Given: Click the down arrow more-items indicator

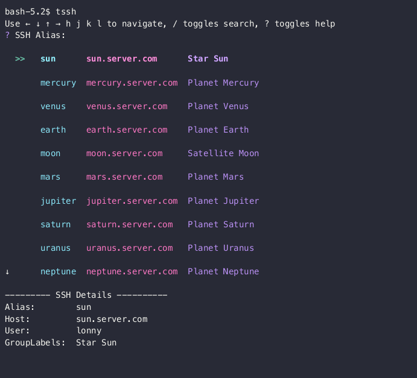Looking at the screenshot, I should [7, 272].
